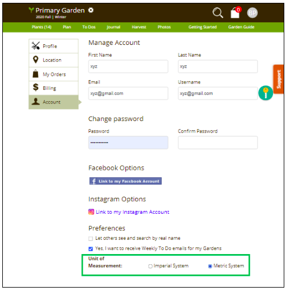Click the green key password icon
Viewport: 286px width, 291px height.
tap(266, 93)
